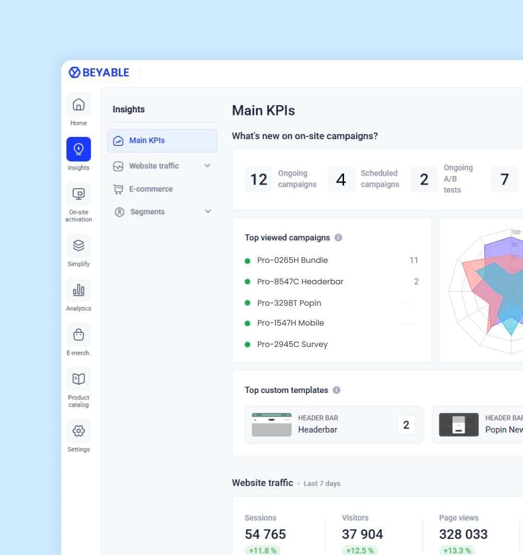523x555 pixels.
Task: Expand the Website traffic submenu chevron
Action: click(208, 166)
